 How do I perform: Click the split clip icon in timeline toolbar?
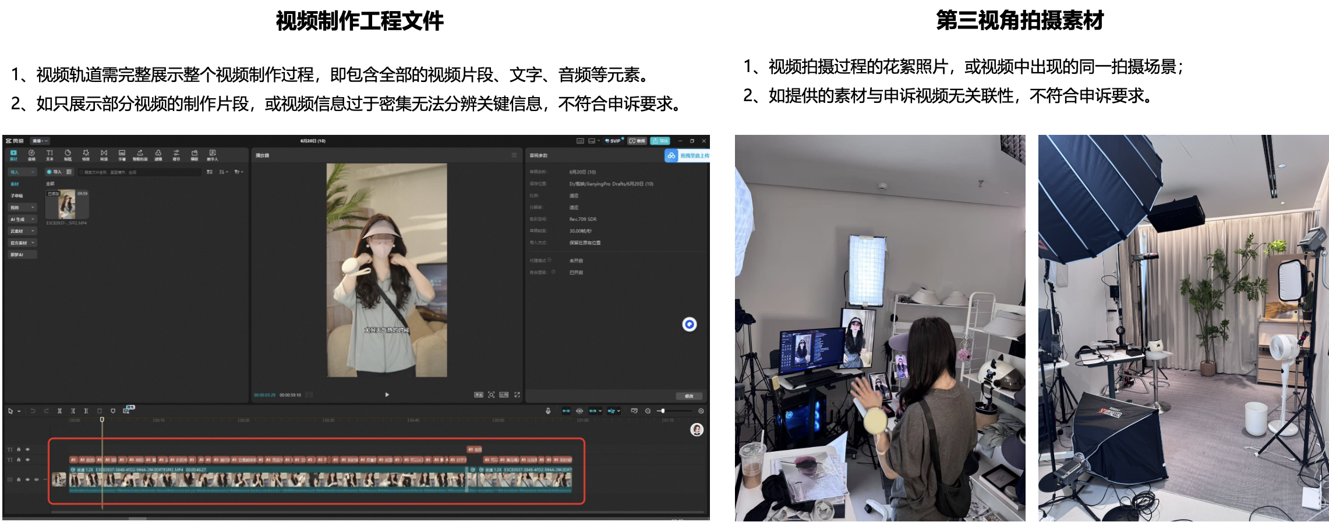tap(59, 411)
